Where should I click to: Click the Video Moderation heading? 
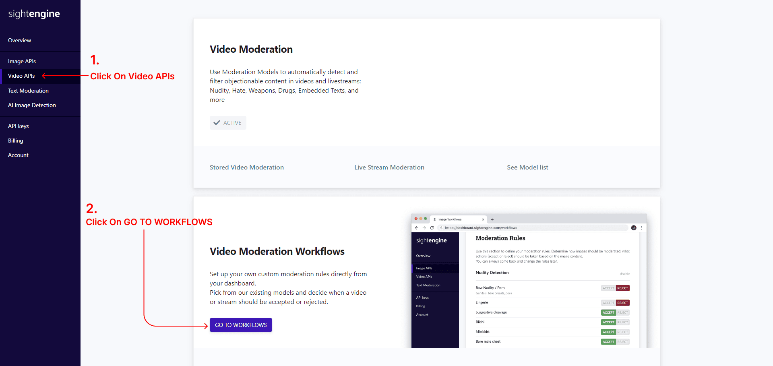(251, 49)
